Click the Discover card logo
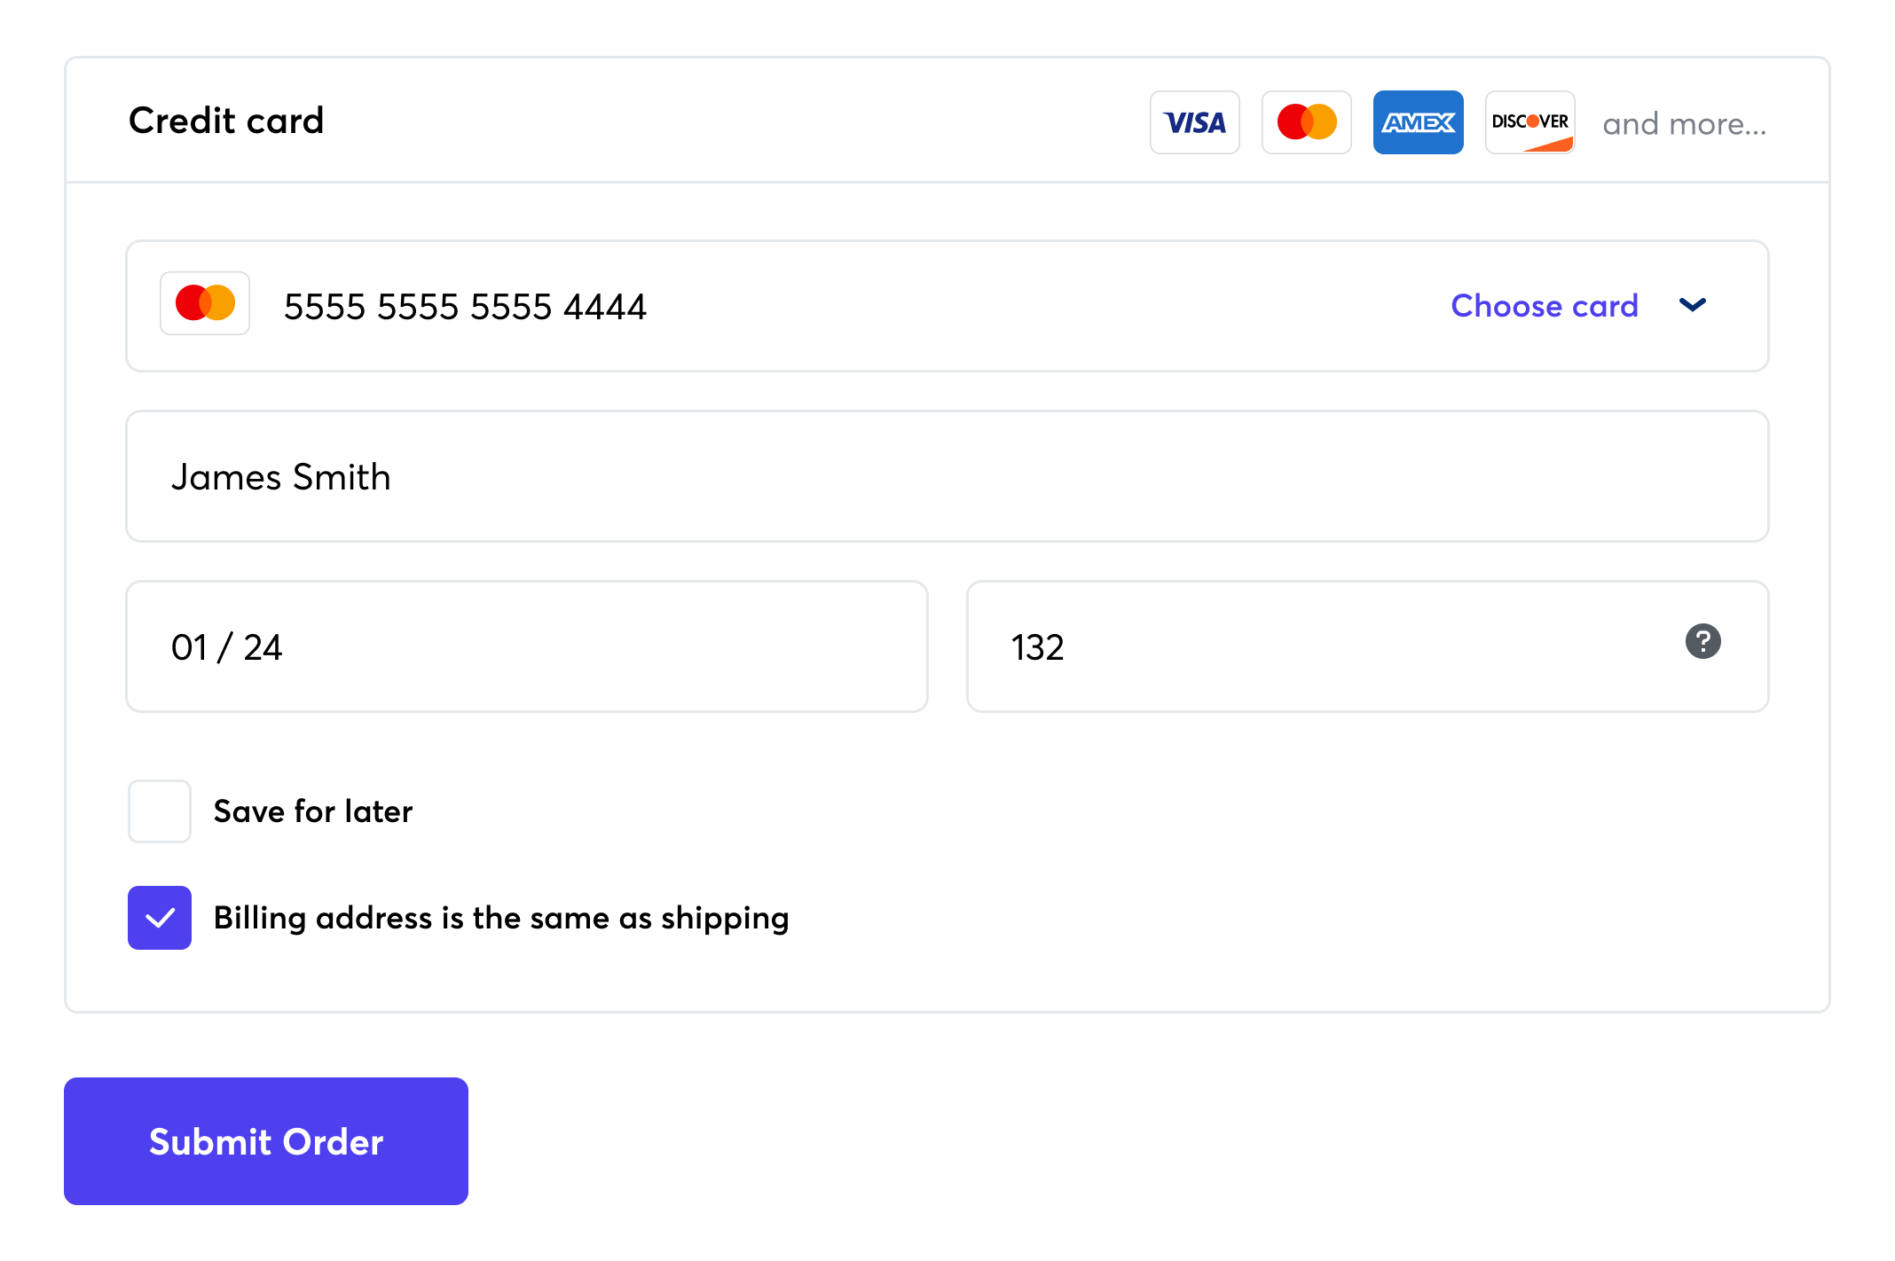Viewport: 1895px width, 1261px height. (1529, 122)
